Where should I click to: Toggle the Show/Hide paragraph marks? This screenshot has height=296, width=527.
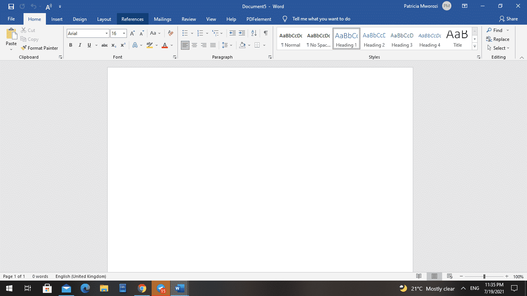pyautogui.click(x=265, y=33)
